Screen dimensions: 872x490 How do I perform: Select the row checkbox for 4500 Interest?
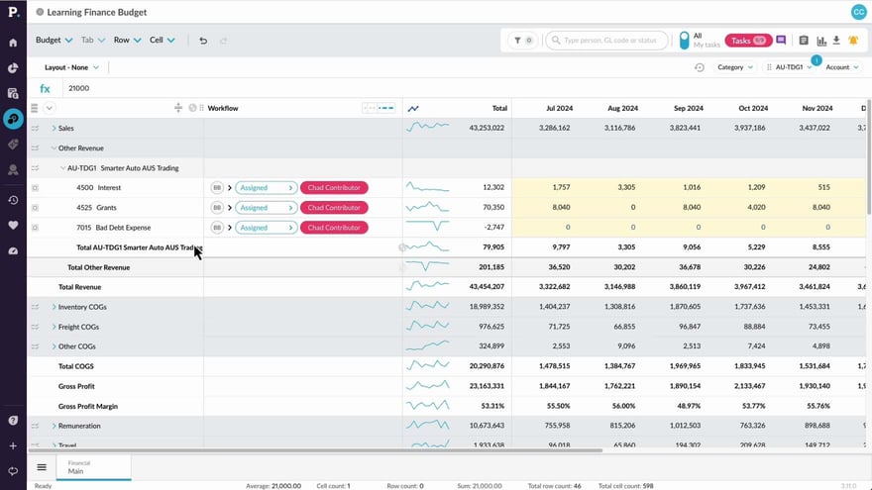click(35, 188)
